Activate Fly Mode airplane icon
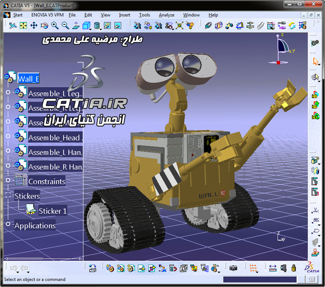Image resolution: width=325 pixels, height=287 pixels. [x=12, y=25]
